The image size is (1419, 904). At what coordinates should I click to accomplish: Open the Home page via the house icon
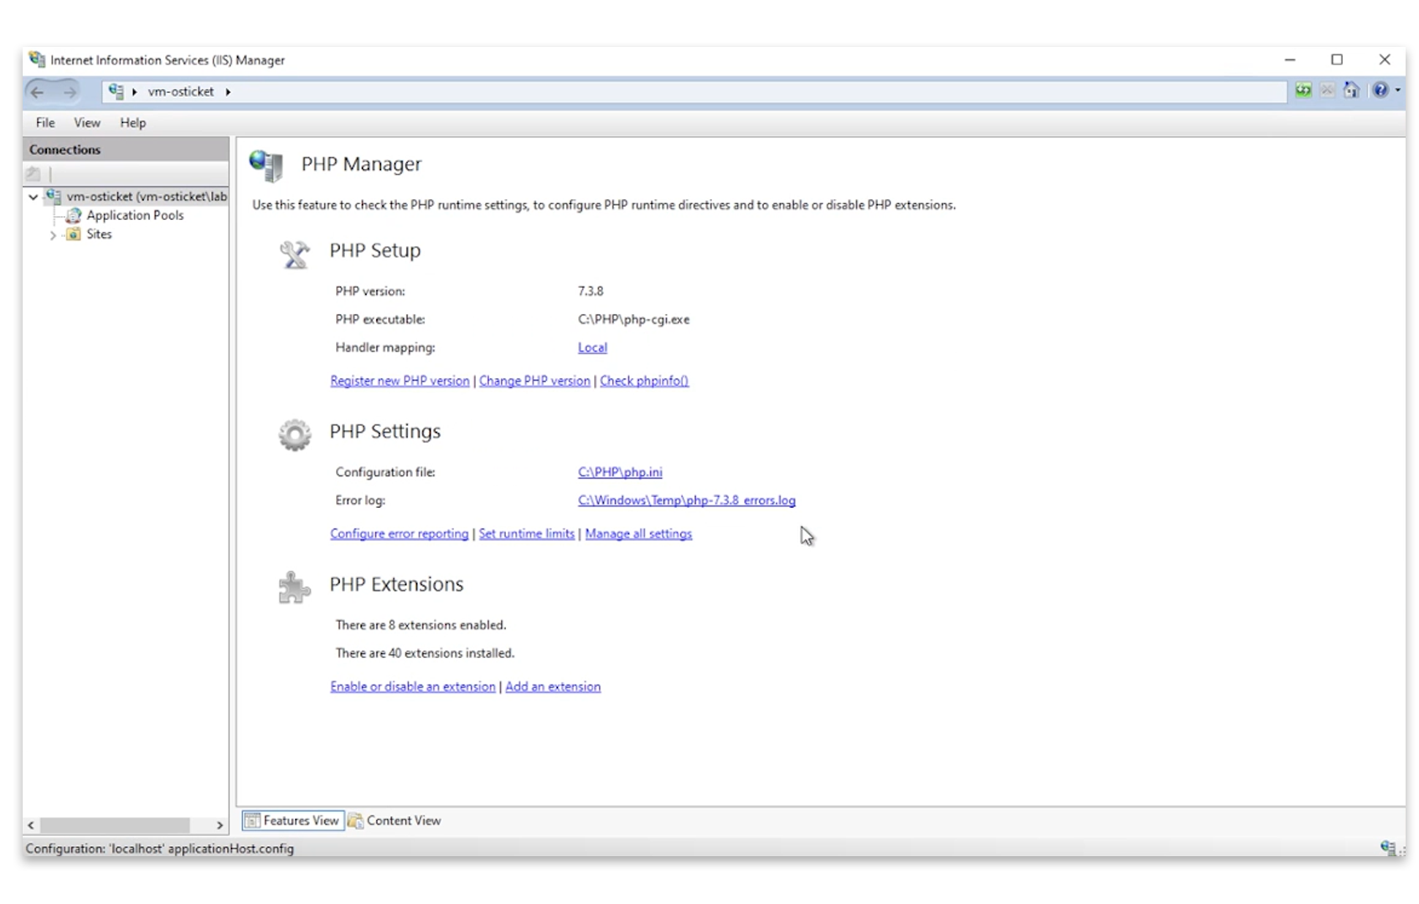pyautogui.click(x=1351, y=91)
